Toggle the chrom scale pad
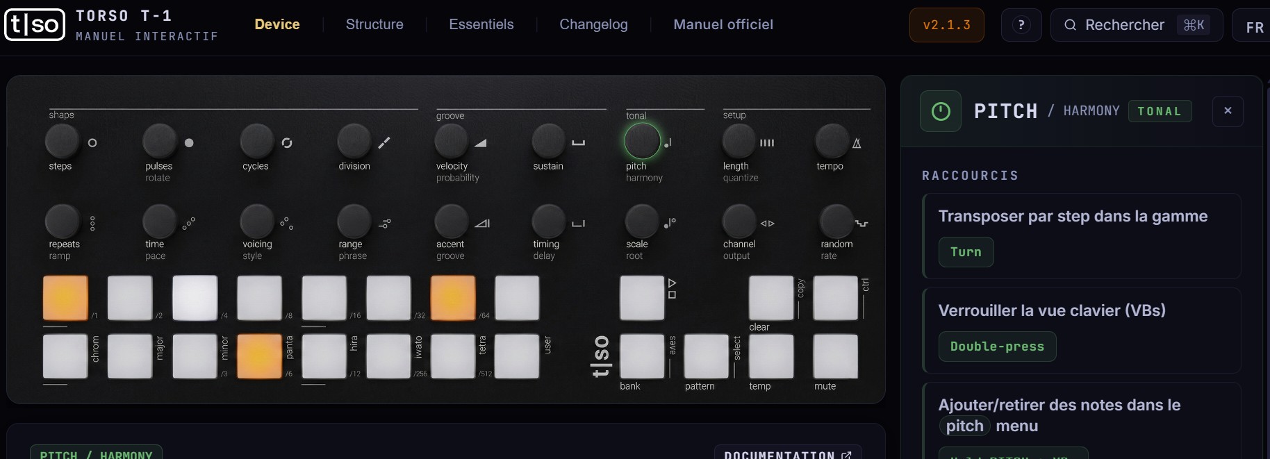The height and width of the screenshot is (459, 1270). [x=65, y=356]
